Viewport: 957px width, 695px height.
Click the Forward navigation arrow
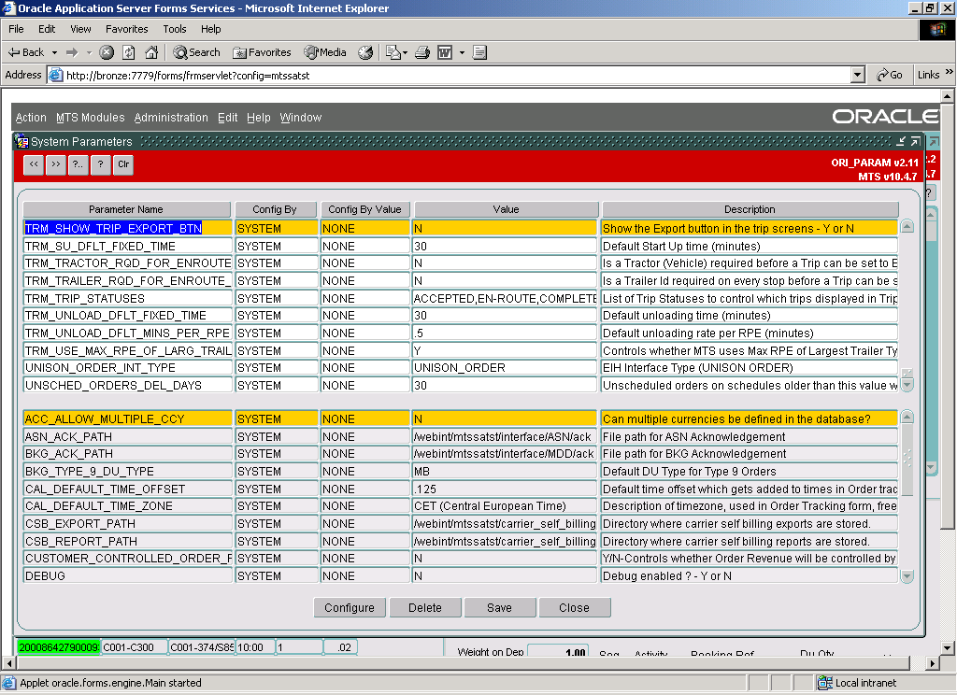pos(72,52)
